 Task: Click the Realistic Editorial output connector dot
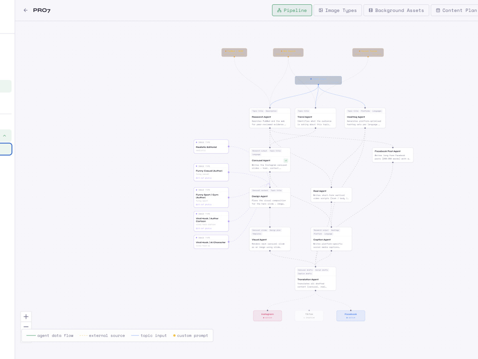point(228,146)
